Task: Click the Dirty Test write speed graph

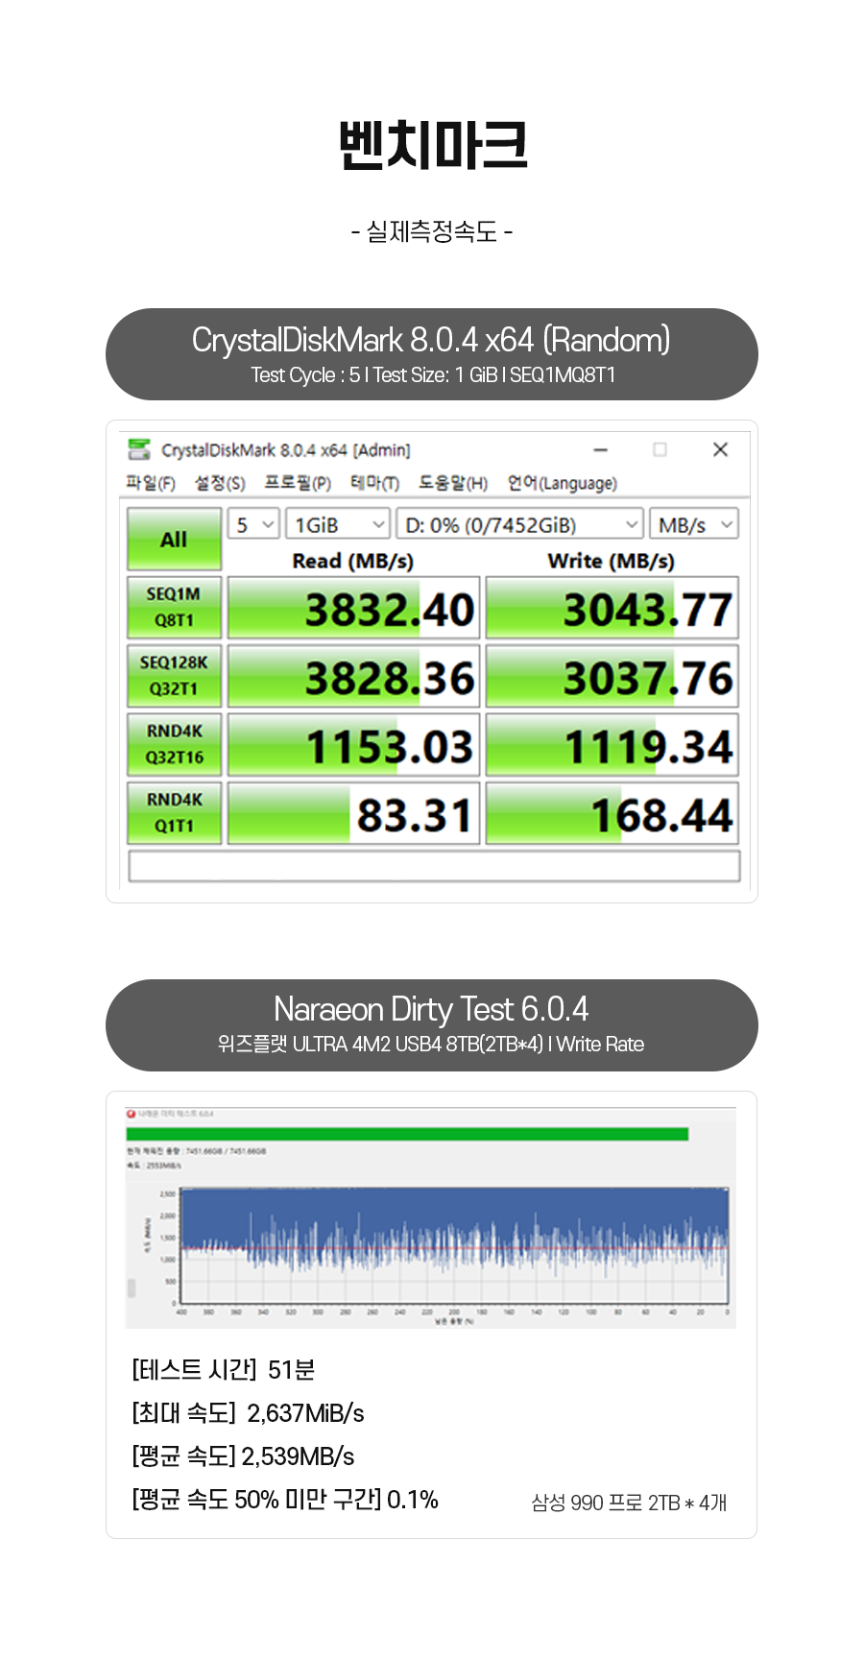Action: click(455, 1247)
